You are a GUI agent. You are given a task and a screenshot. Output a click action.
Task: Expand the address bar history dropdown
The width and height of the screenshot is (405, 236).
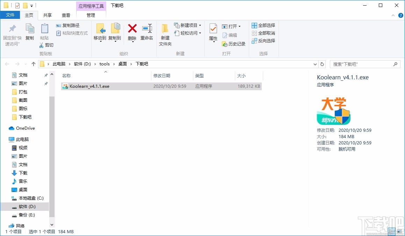tap(315, 64)
